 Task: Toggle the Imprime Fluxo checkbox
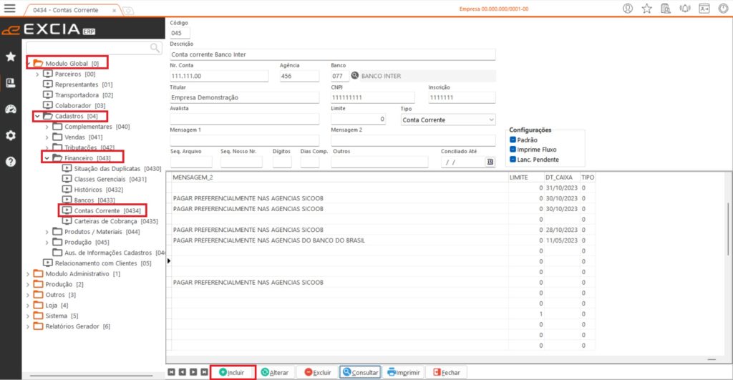click(x=513, y=150)
